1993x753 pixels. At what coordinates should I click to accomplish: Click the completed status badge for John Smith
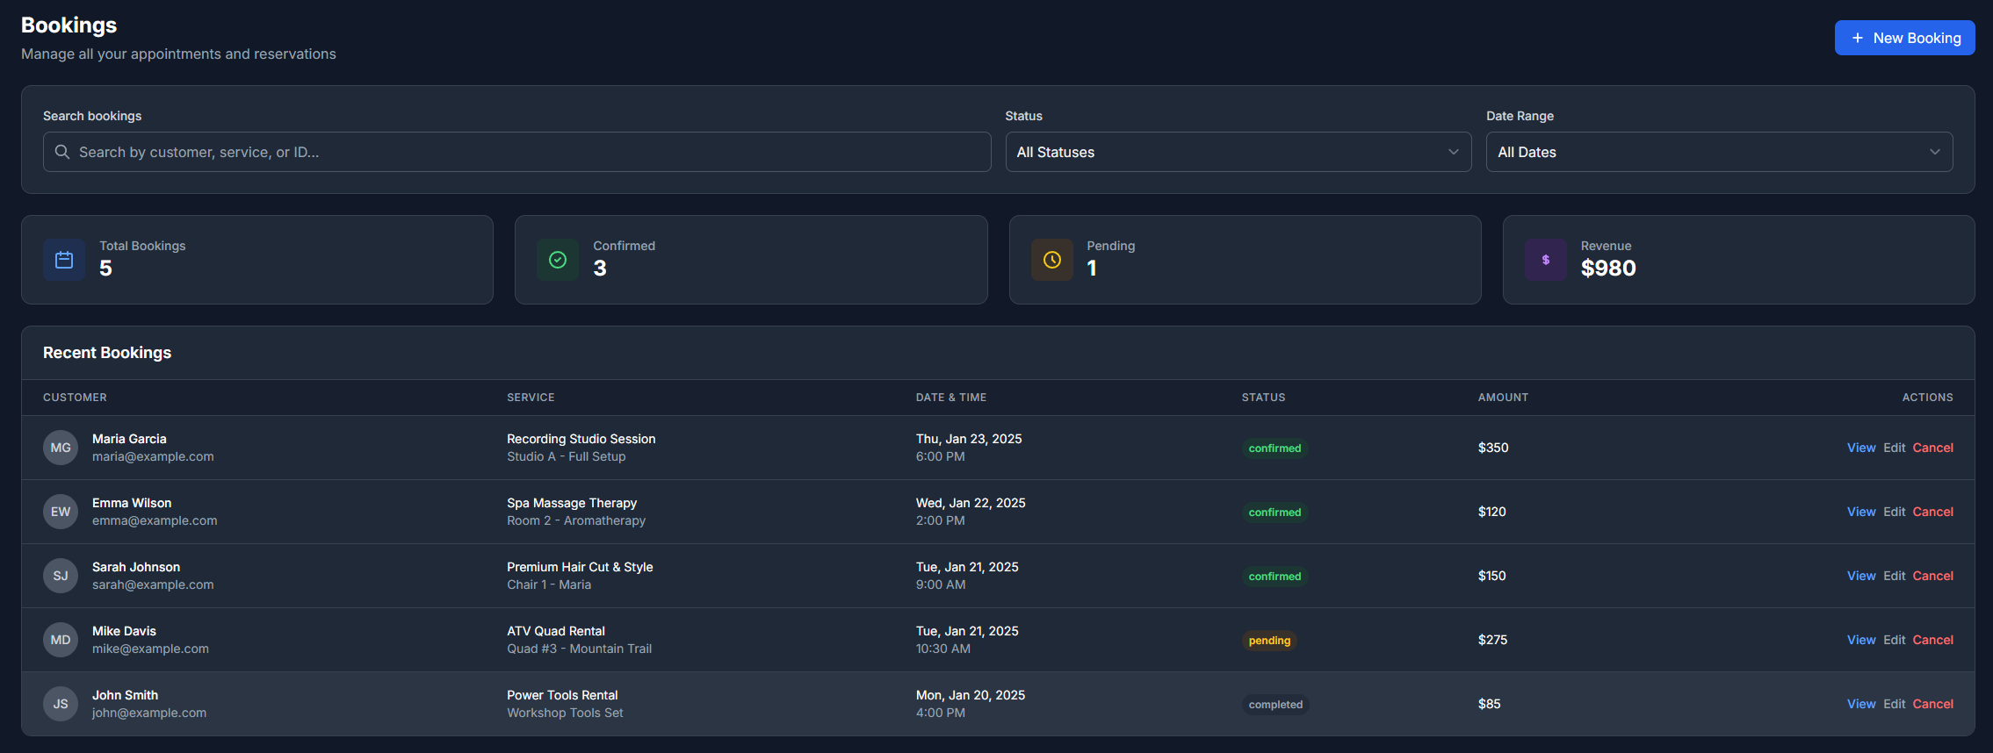1275,705
